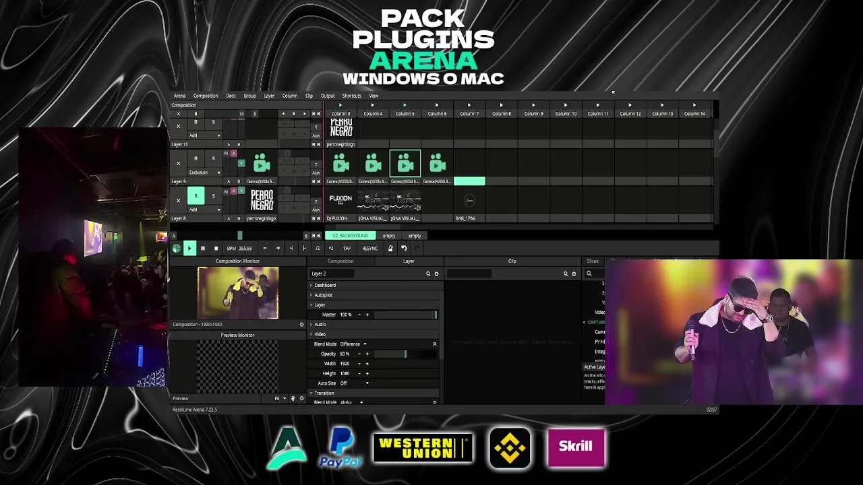Click layer panel search magnifier
Screen dimensions: 863x485
tap(427, 274)
